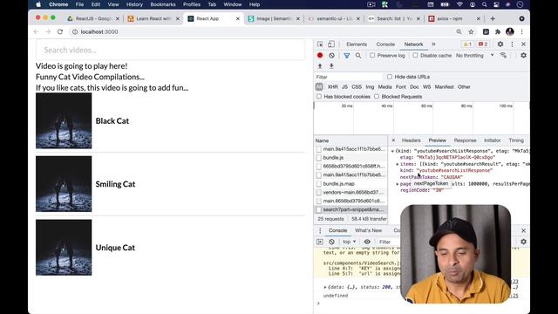Screen dimensions: 558x314
Task: Stop recording the network log with red button
Action: click(320, 56)
